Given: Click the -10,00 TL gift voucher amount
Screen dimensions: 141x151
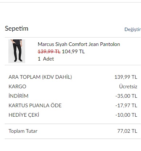Looking at the screenshot, I should (x=126, y=115).
